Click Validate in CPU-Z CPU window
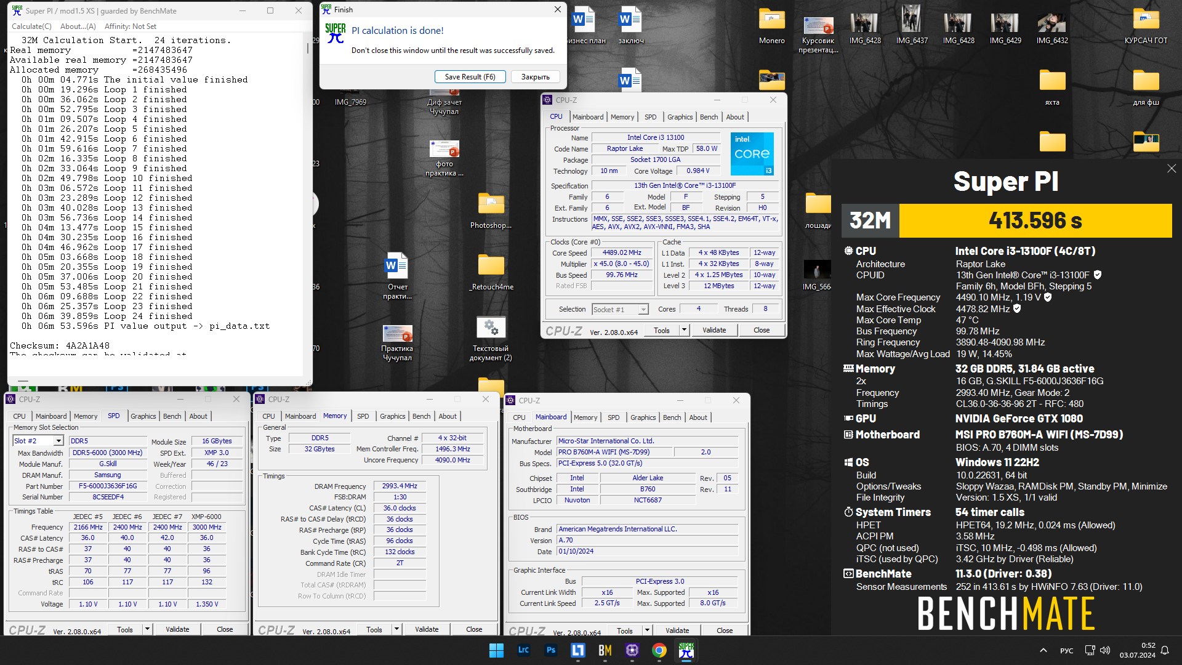 point(714,330)
